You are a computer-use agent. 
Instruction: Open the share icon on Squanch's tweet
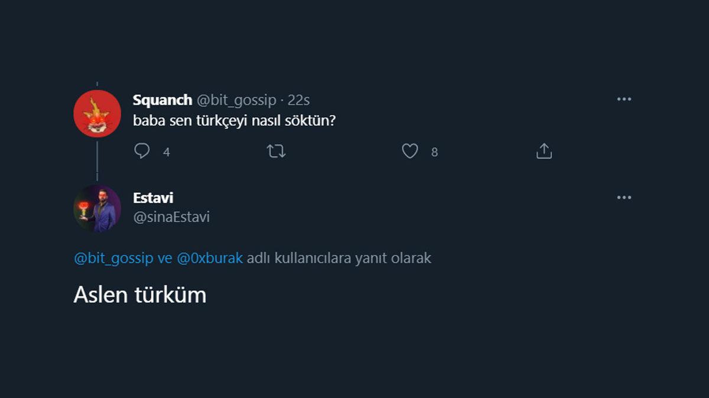[x=543, y=151]
